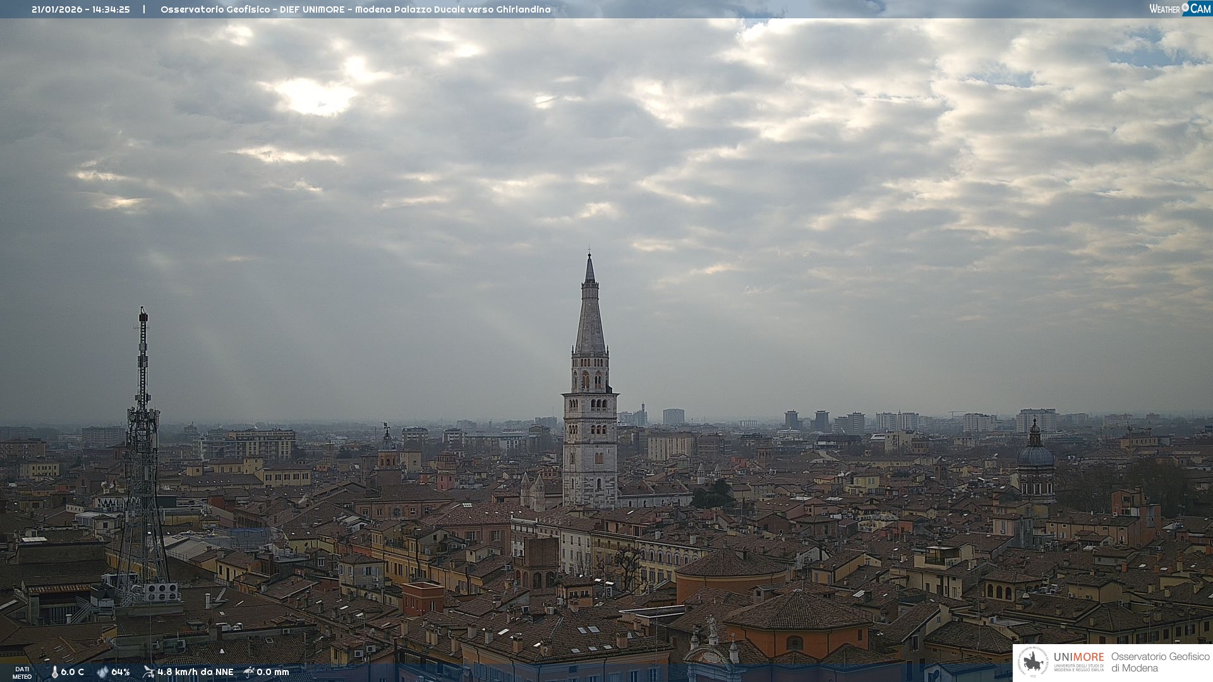Click the wind anemometer icon
The height and width of the screenshot is (682, 1213).
tap(148, 672)
